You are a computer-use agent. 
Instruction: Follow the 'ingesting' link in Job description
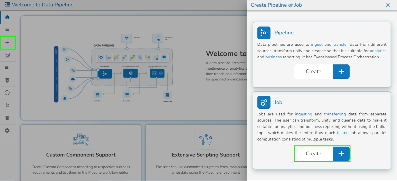[304, 114]
